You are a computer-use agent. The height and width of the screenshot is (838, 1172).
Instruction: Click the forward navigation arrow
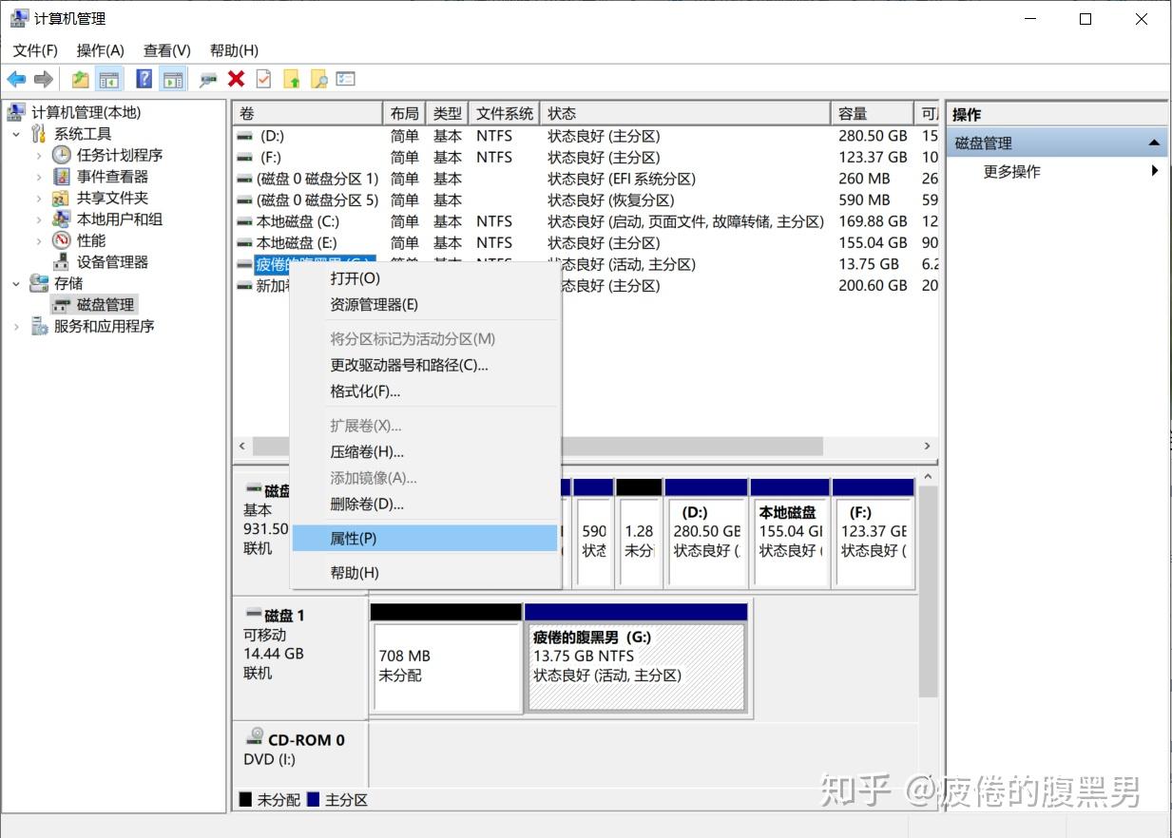44,79
